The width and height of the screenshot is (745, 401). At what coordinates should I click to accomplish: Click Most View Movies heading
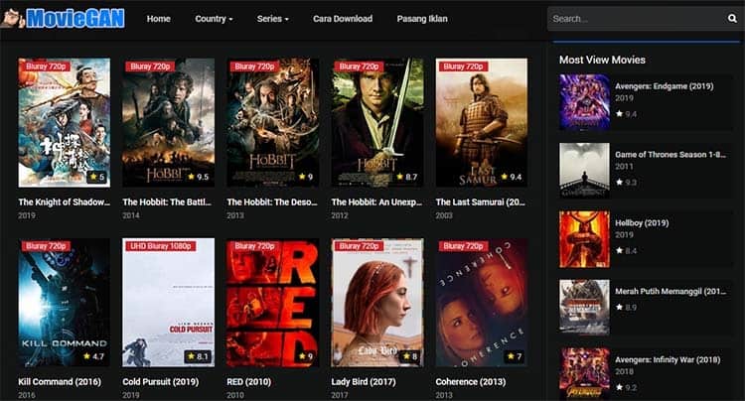point(602,60)
